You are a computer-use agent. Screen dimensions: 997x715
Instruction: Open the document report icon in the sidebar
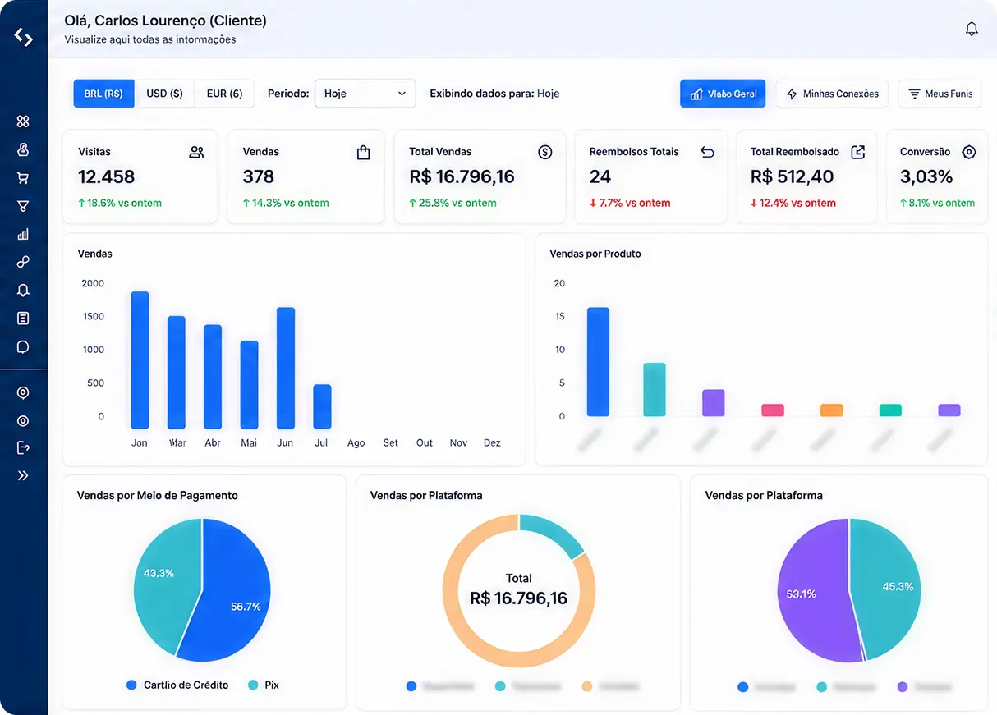[23, 319]
